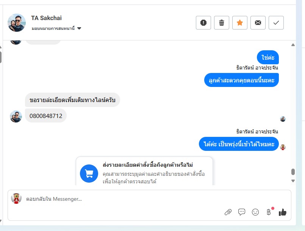Screen dimensions: 305x231
Task: Open the emoji picker smiley icon
Action: (x=255, y=212)
